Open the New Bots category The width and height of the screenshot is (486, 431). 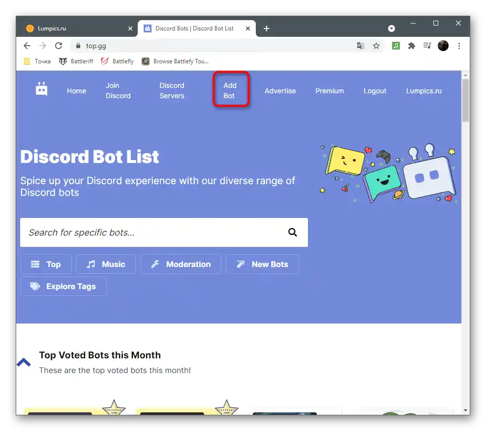[x=262, y=264]
